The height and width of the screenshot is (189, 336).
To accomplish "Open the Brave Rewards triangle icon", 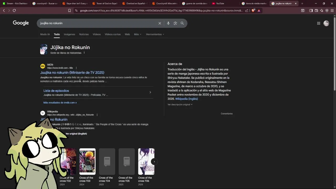I will (259, 10).
